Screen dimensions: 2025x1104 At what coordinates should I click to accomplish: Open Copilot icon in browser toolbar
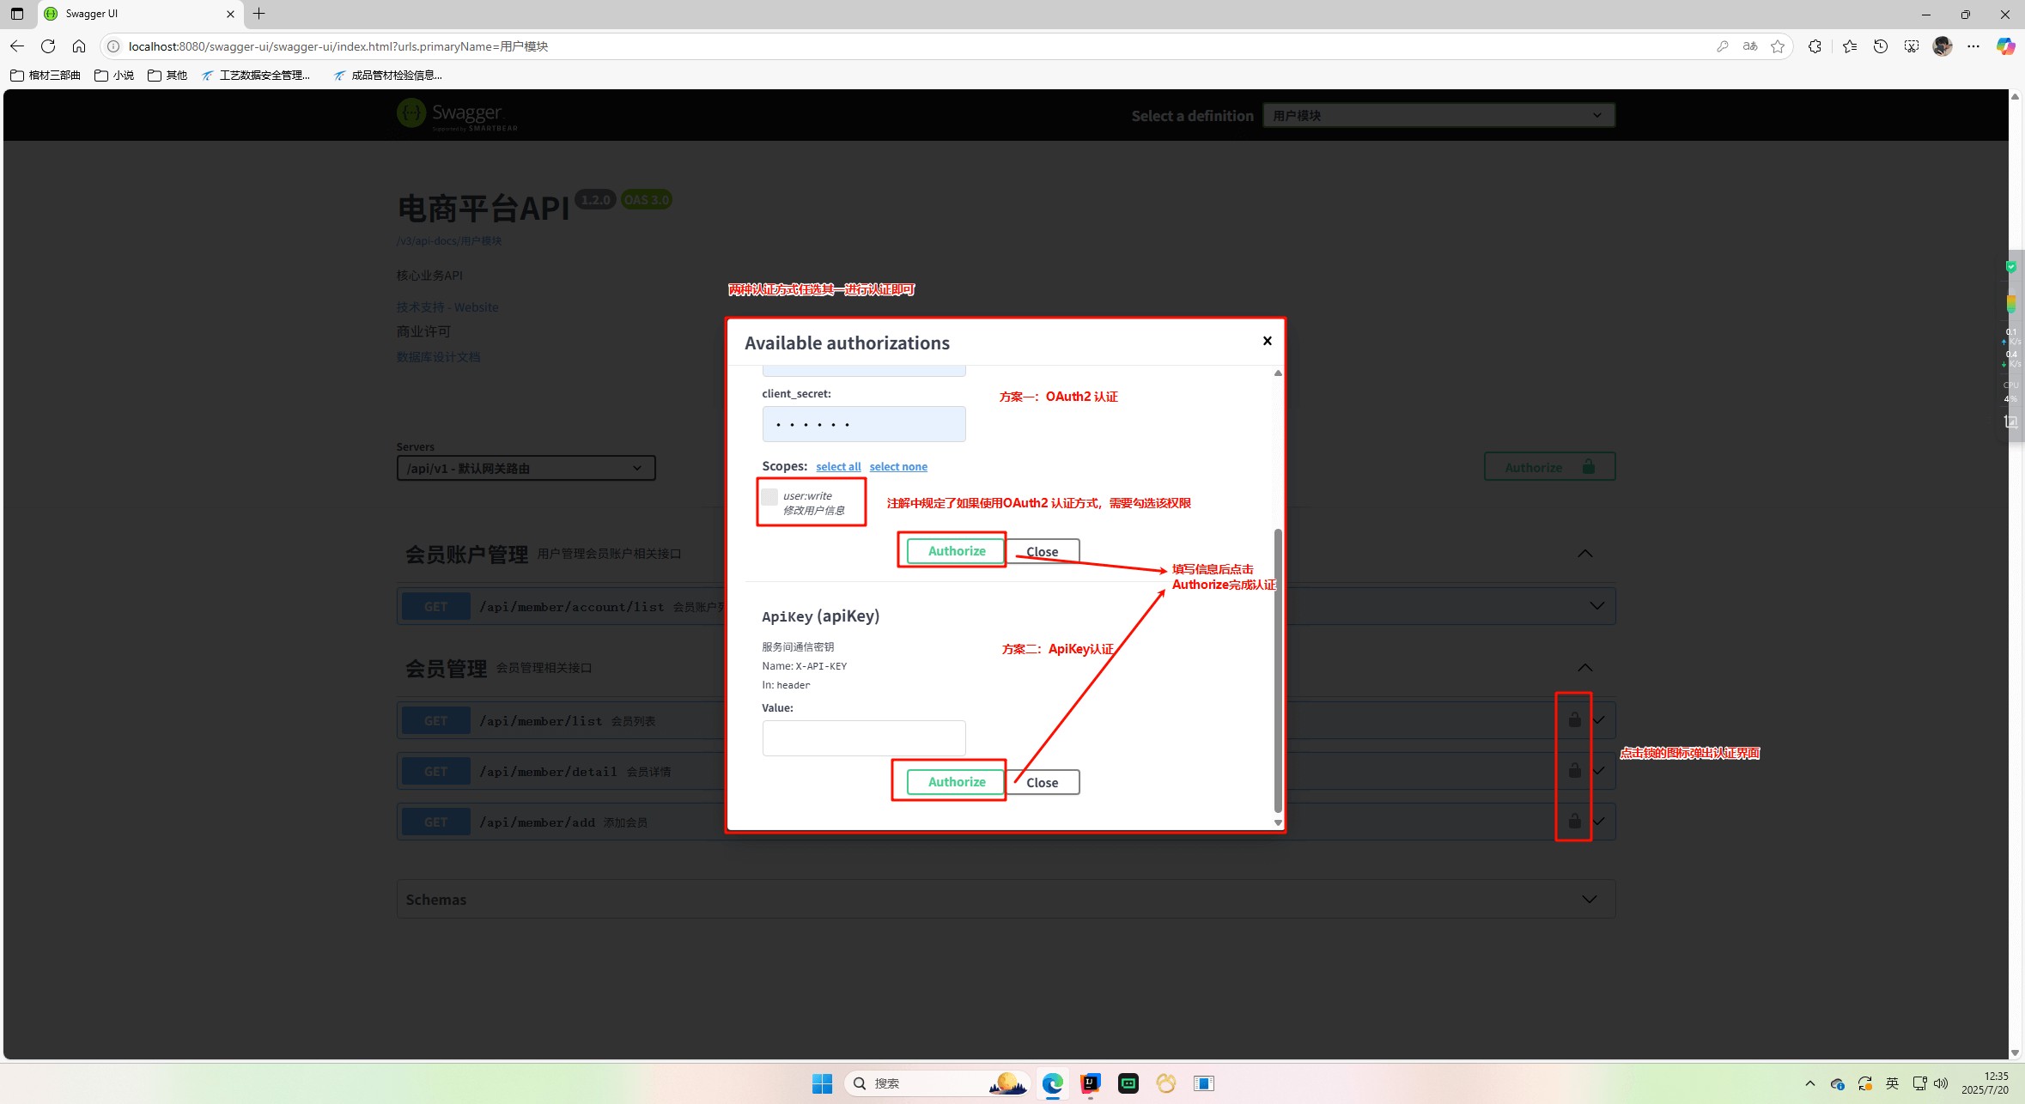2004,46
